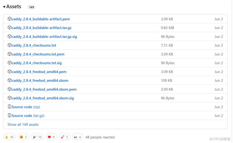Download caddy_2.8.4_buildable-artifact.tar.gz
The image size is (233, 143).
(x=42, y=28)
